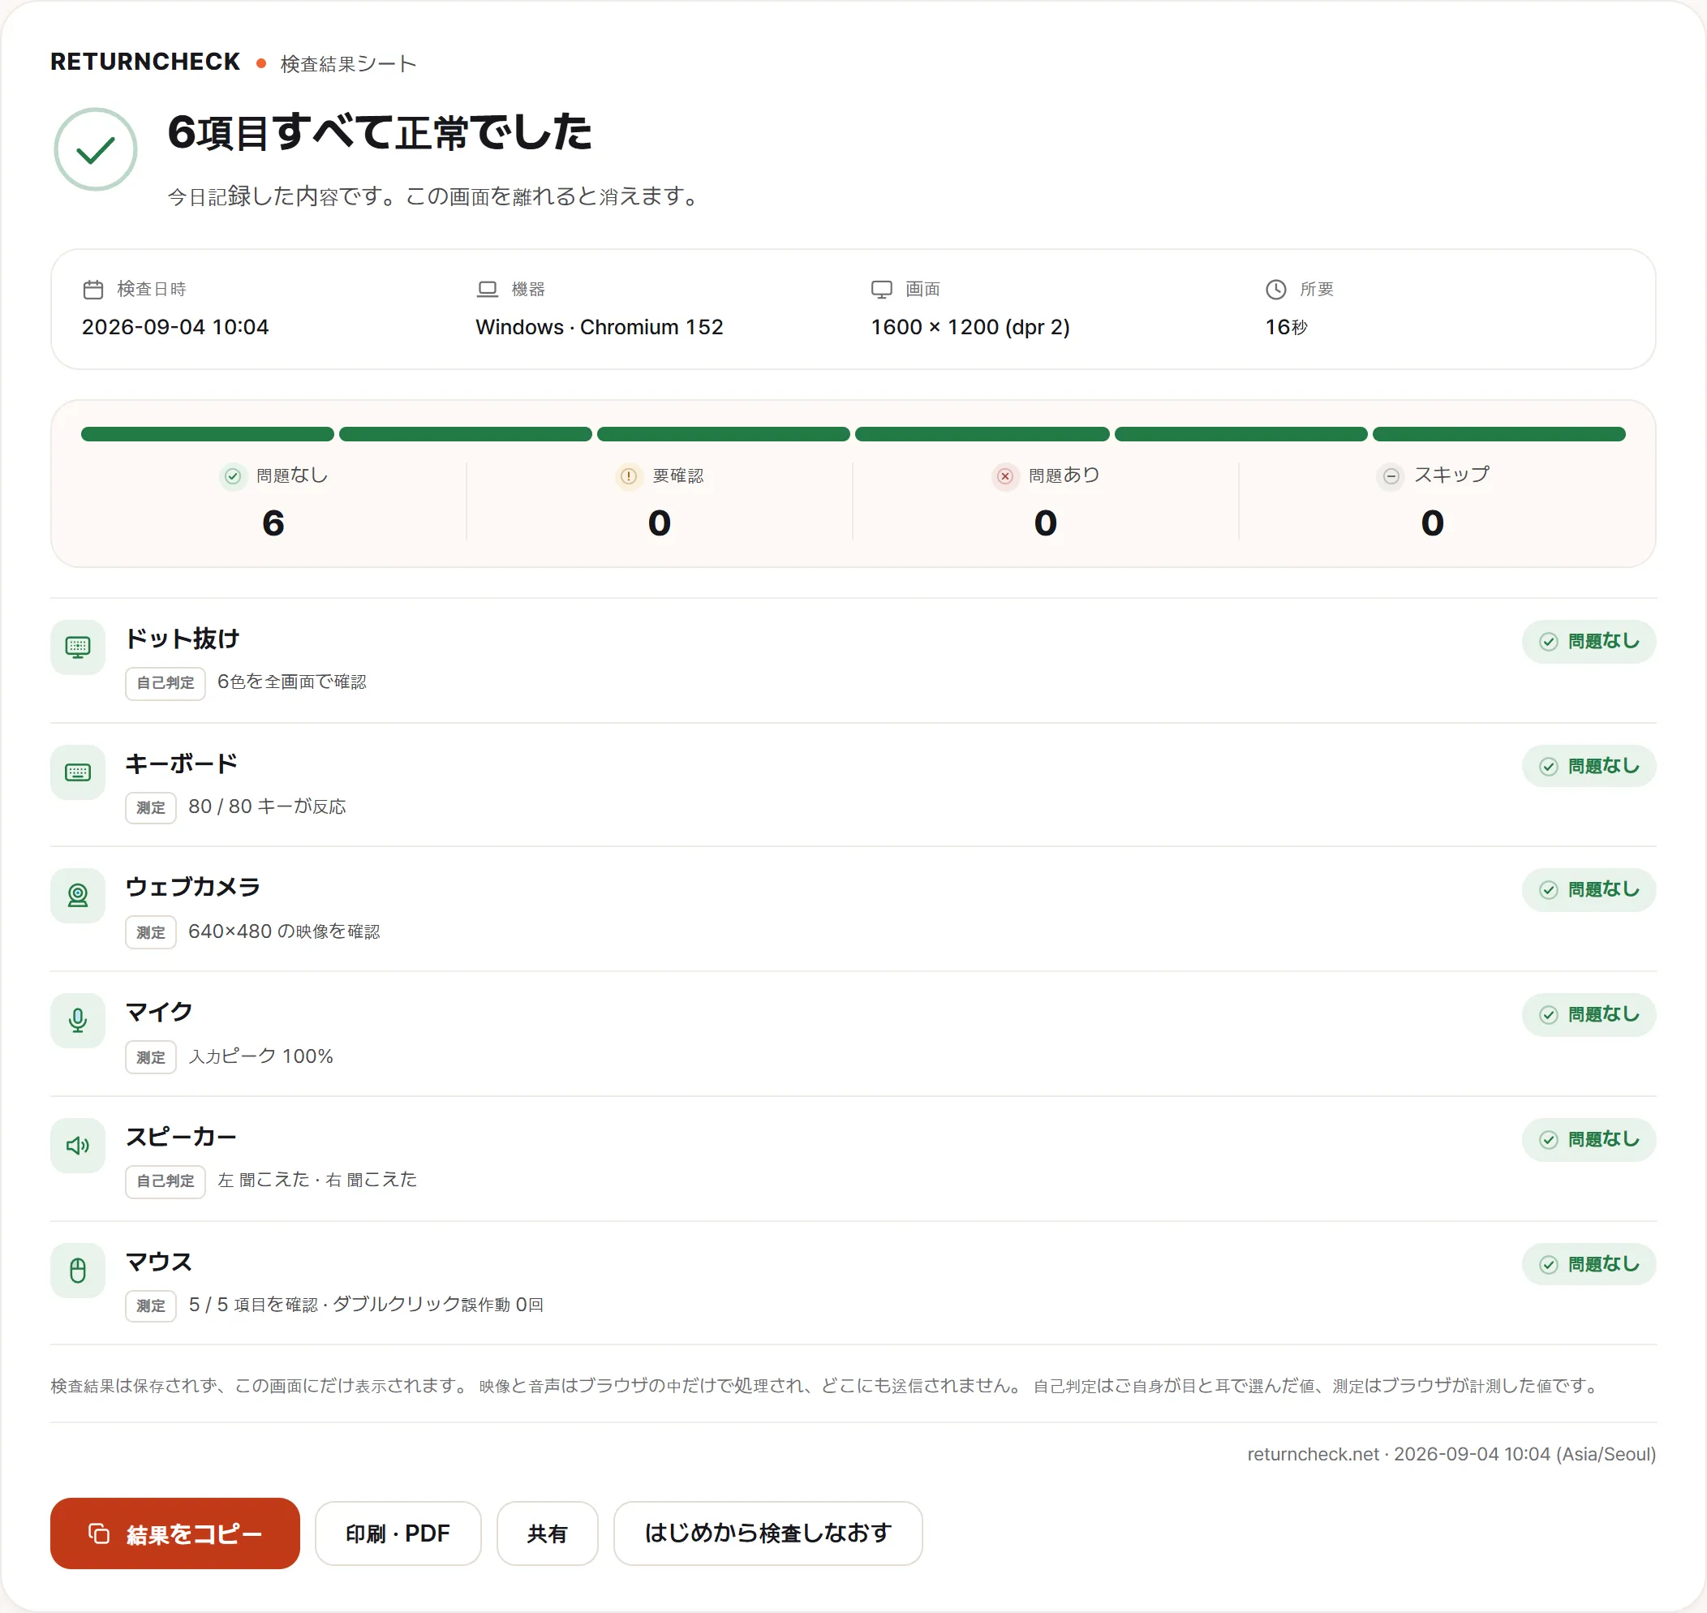The height and width of the screenshot is (1613, 1707).
Task: Click the 問題なし badge on マイク row
Action: pyautogui.click(x=1589, y=1014)
